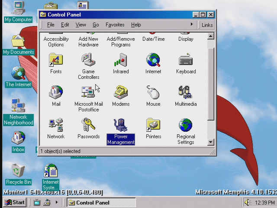Open the Help menu
The height and width of the screenshot is (208, 277).
click(x=136, y=25)
